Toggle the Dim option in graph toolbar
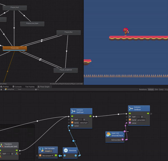 coord(156,89)
